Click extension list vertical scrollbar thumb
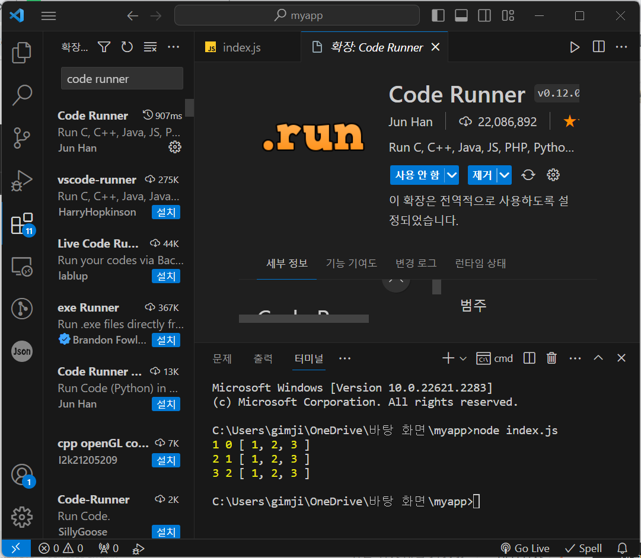This screenshot has height=558, width=641. (x=189, y=107)
